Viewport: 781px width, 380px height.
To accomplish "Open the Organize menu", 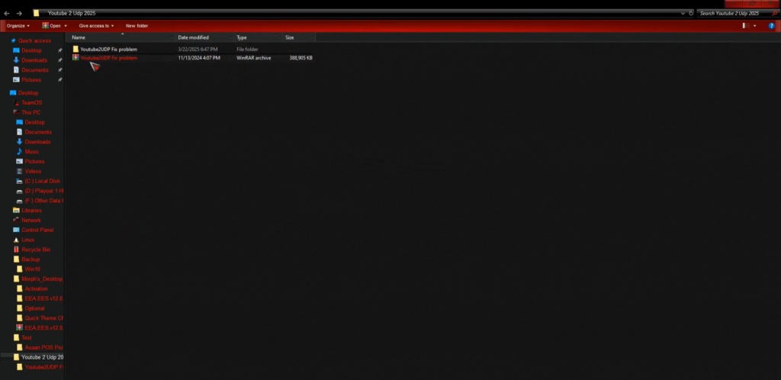I will [x=18, y=25].
